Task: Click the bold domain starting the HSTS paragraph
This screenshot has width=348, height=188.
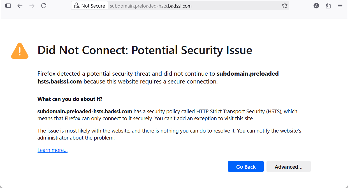Action: click(x=85, y=111)
